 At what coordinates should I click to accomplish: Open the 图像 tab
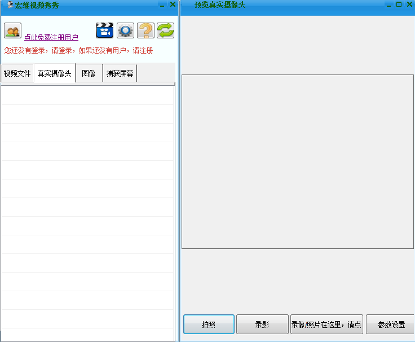[89, 73]
